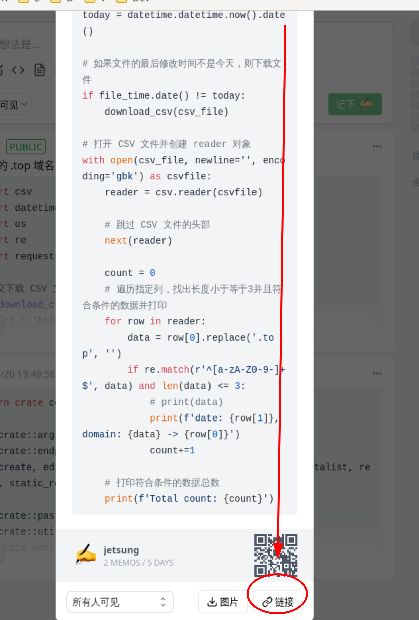
Task: Click the file icon in editor toolbar
Action: point(40,70)
